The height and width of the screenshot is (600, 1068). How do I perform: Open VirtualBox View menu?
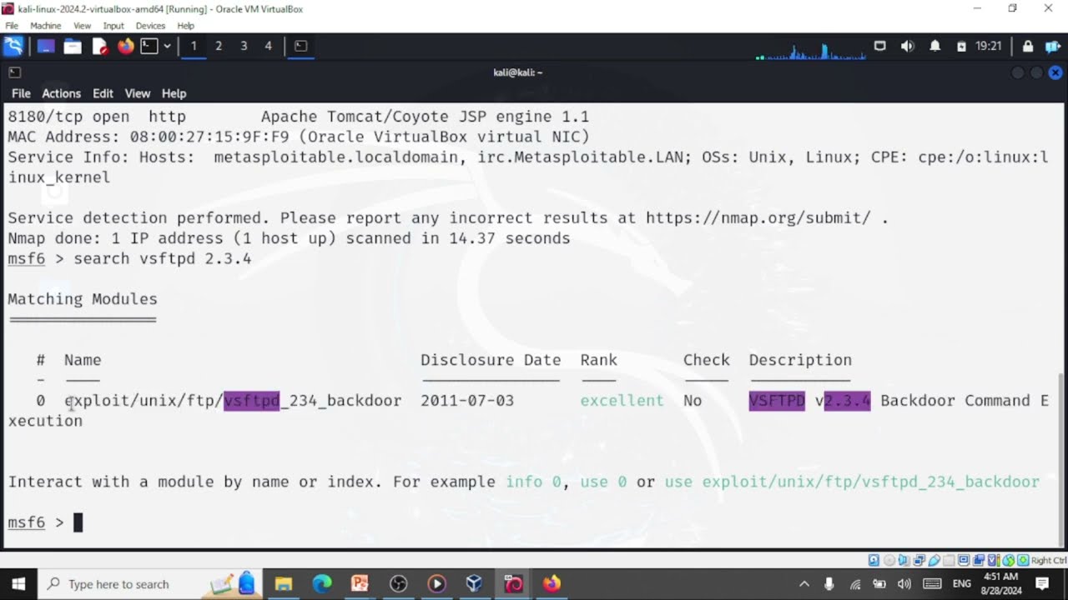pos(82,26)
